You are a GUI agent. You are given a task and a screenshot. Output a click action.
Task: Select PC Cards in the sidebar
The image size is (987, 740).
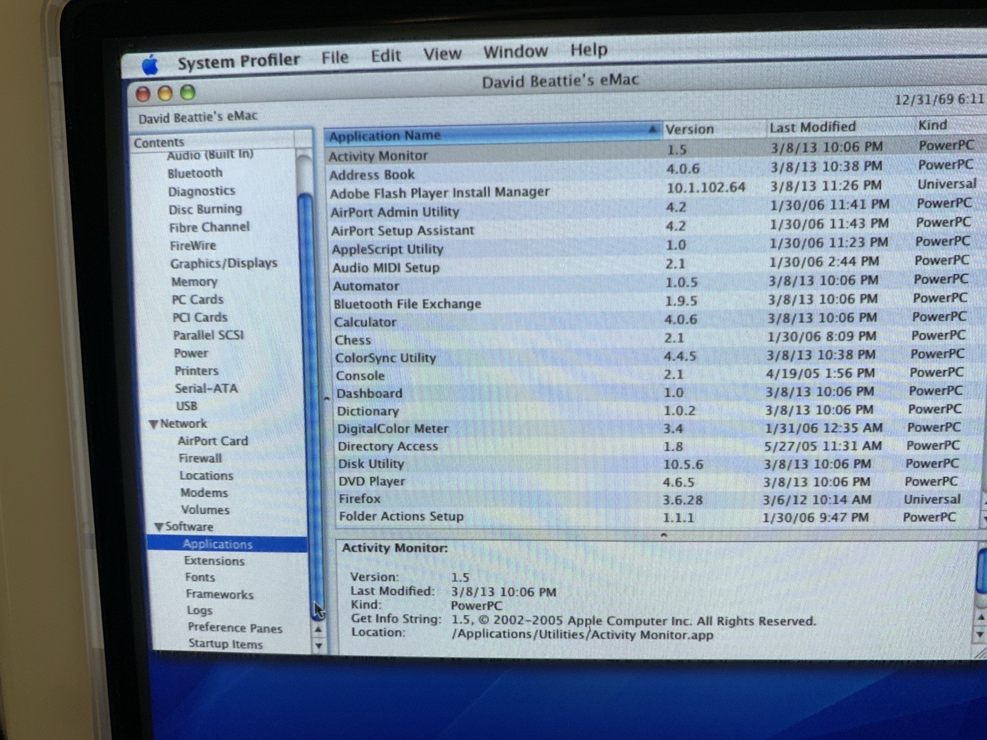pyautogui.click(x=197, y=300)
